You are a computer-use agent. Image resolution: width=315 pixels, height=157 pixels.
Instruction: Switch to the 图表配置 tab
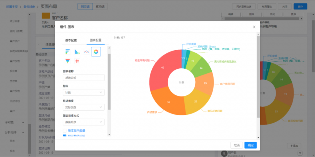coord(95,40)
